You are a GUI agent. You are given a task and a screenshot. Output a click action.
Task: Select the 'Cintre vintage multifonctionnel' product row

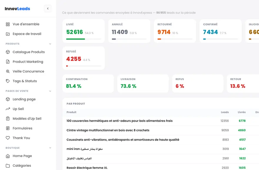click(161, 130)
